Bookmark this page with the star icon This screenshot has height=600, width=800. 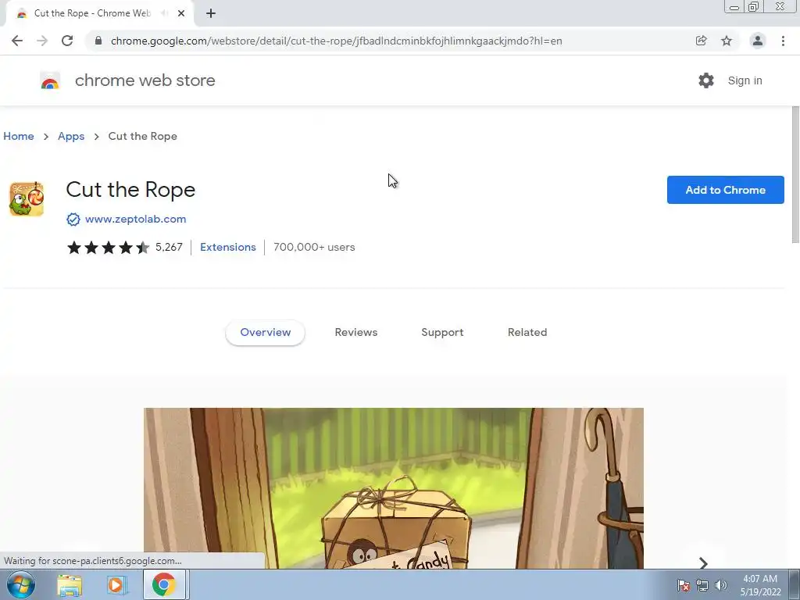(x=727, y=41)
